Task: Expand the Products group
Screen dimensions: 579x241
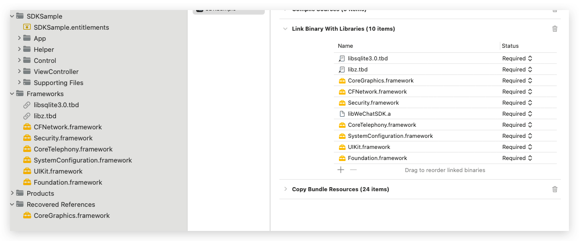Action: 12,194
